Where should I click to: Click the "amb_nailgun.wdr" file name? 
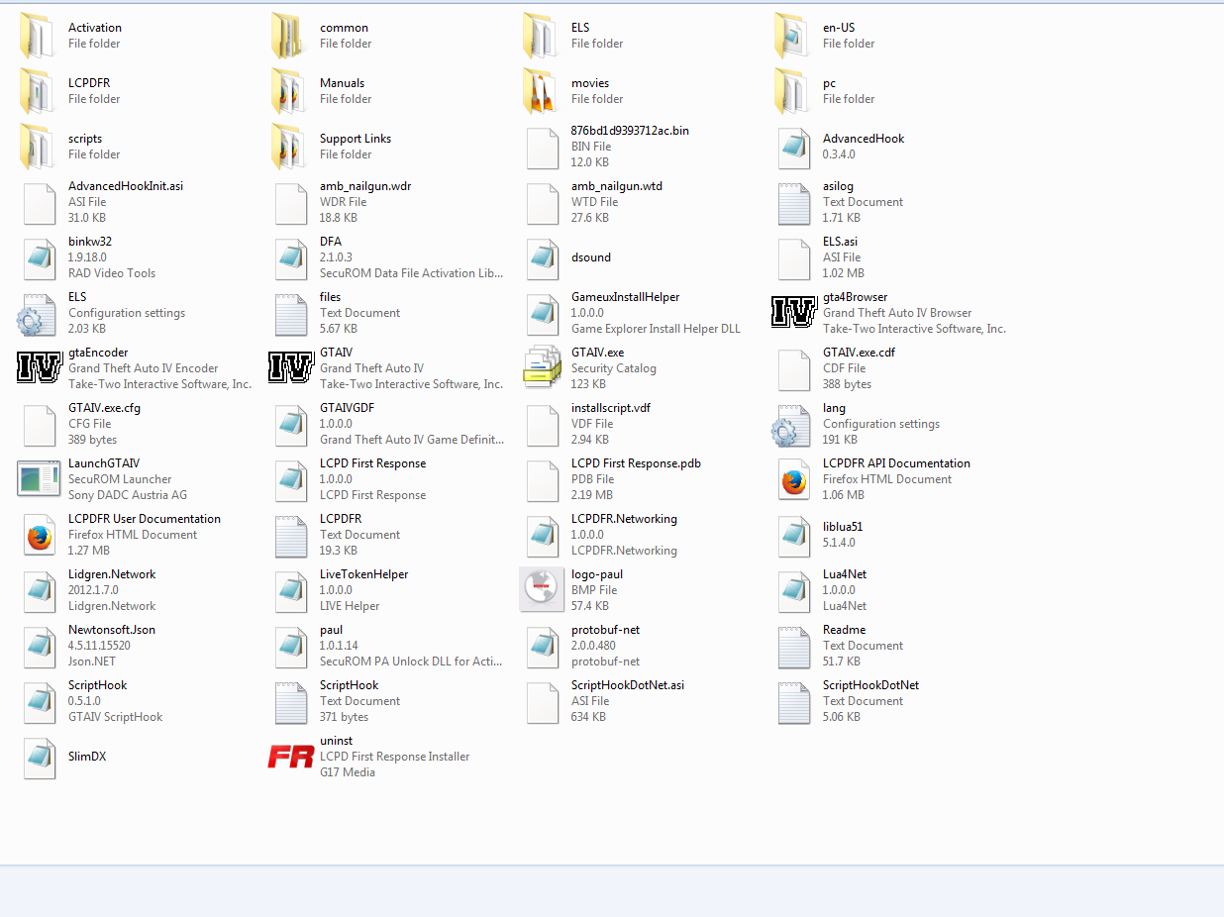click(365, 186)
